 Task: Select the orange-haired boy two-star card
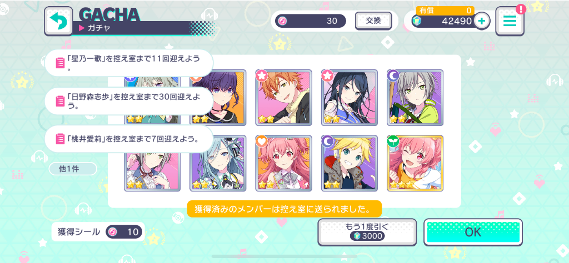coord(284,98)
